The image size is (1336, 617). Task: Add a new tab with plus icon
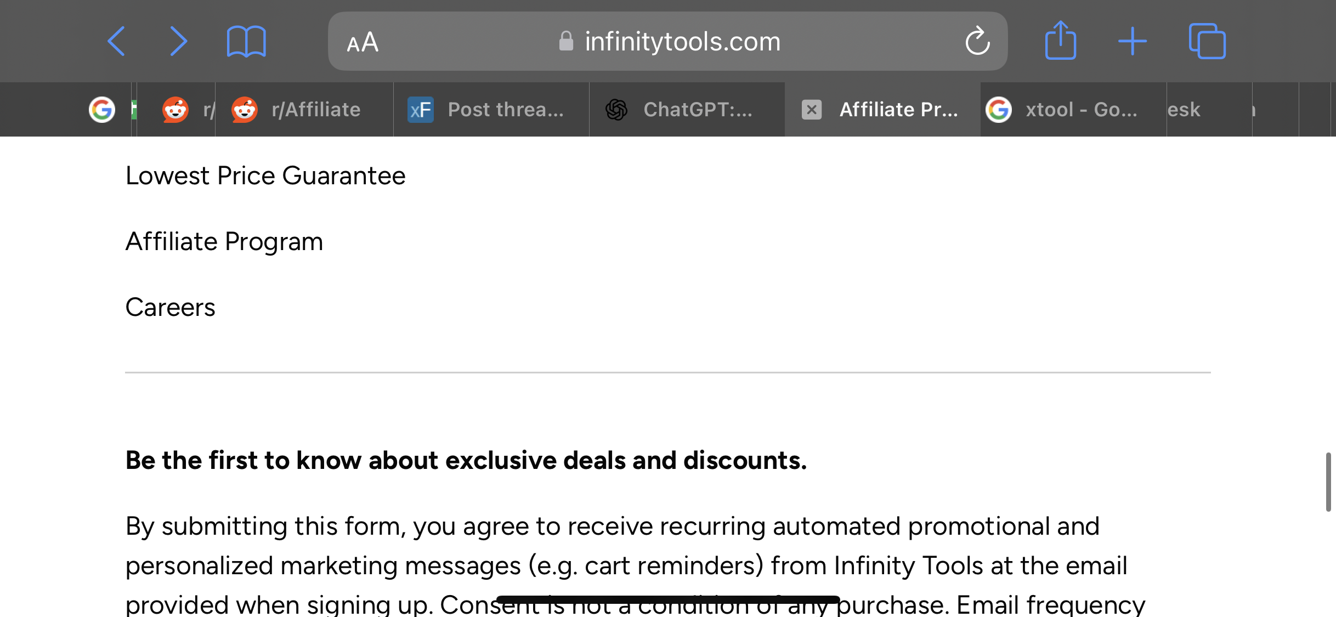[x=1133, y=41]
